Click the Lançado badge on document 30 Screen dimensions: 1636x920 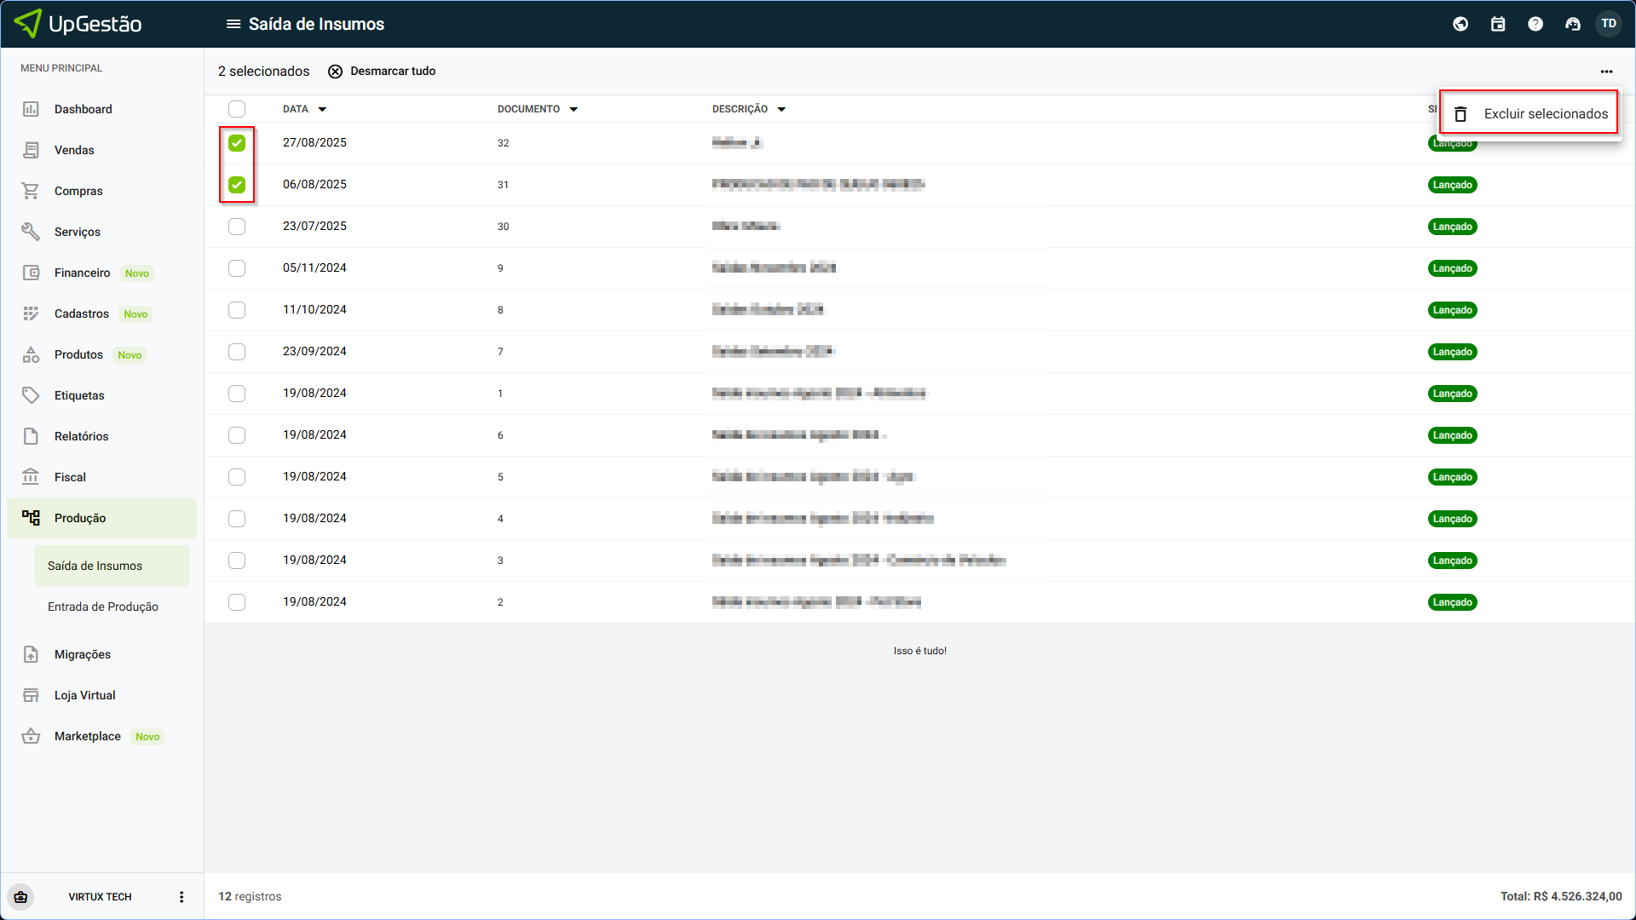point(1452,227)
